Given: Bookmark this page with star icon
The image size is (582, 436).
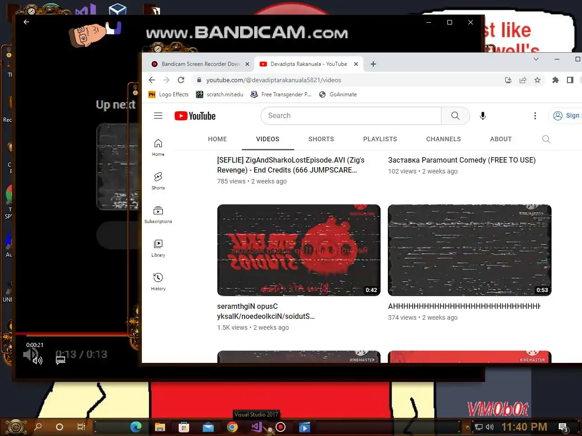Looking at the screenshot, I should point(537,80).
